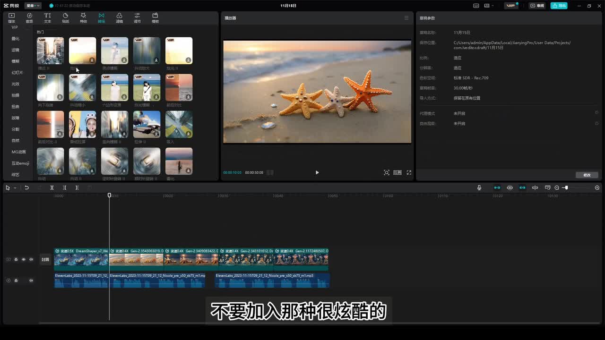Click the microphone record voiceover icon
The image size is (605, 340).
tap(479, 187)
